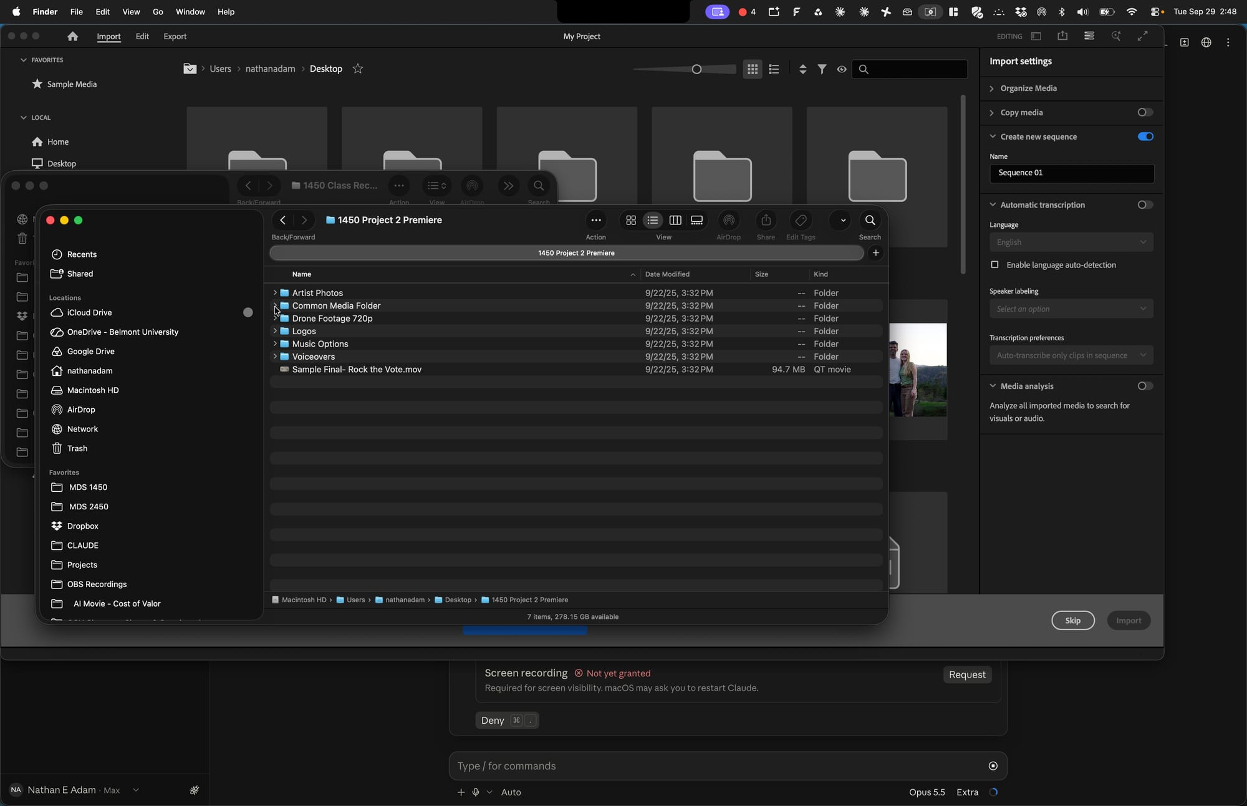Click AirDrop toolbar icon in Finder
Viewport: 1247px width, 806px height.
[729, 220]
